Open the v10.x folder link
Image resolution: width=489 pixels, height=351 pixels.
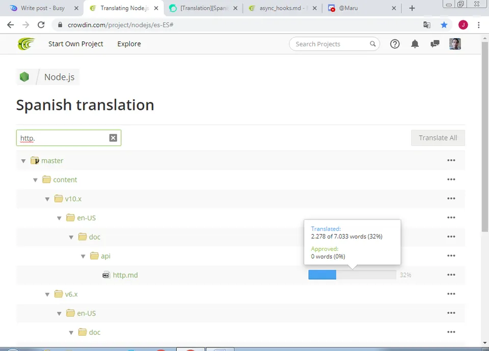click(x=73, y=199)
